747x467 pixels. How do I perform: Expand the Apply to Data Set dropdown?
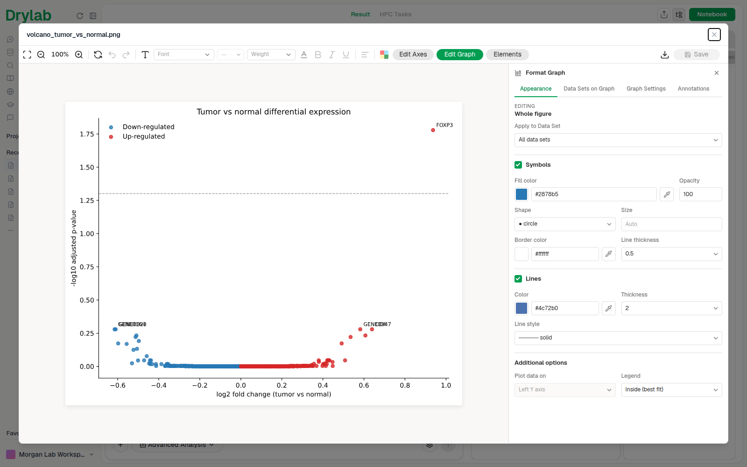pyautogui.click(x=618, y=140)
